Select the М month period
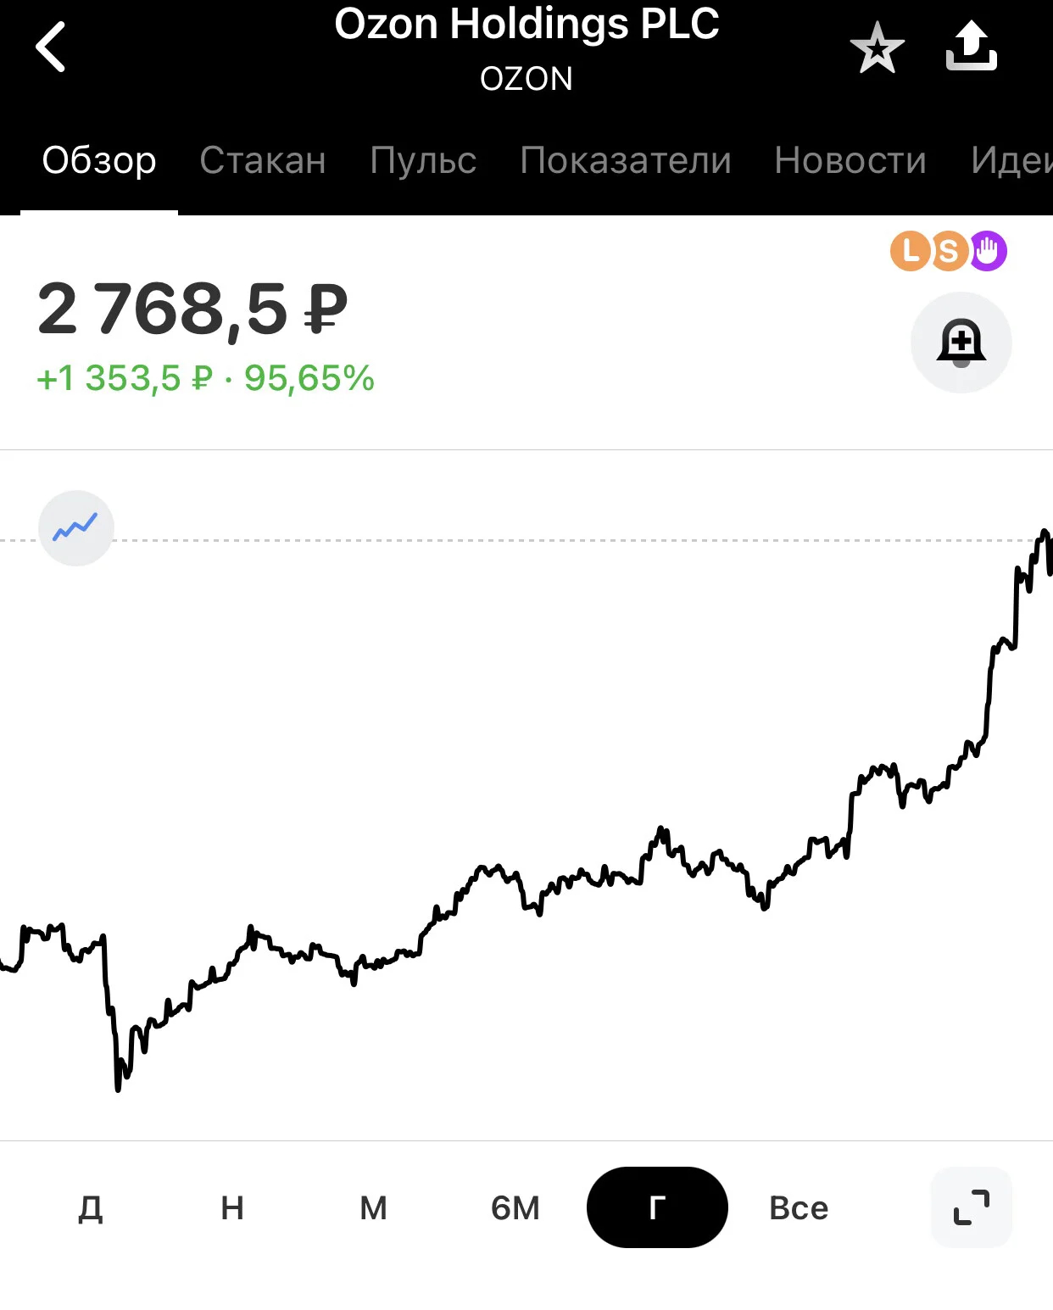 point(373,1207)
